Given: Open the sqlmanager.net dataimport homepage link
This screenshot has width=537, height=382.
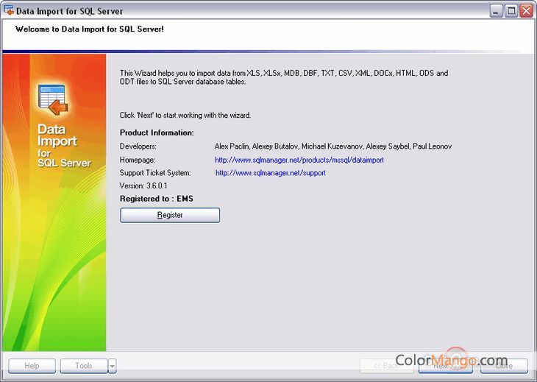Looking at the screenshot, I should pyautogui.click(x=299, y=160).
